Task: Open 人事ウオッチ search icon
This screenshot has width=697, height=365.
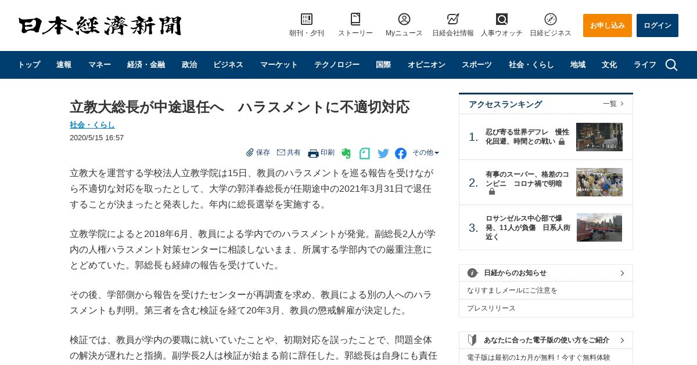Action: [502, 19]
